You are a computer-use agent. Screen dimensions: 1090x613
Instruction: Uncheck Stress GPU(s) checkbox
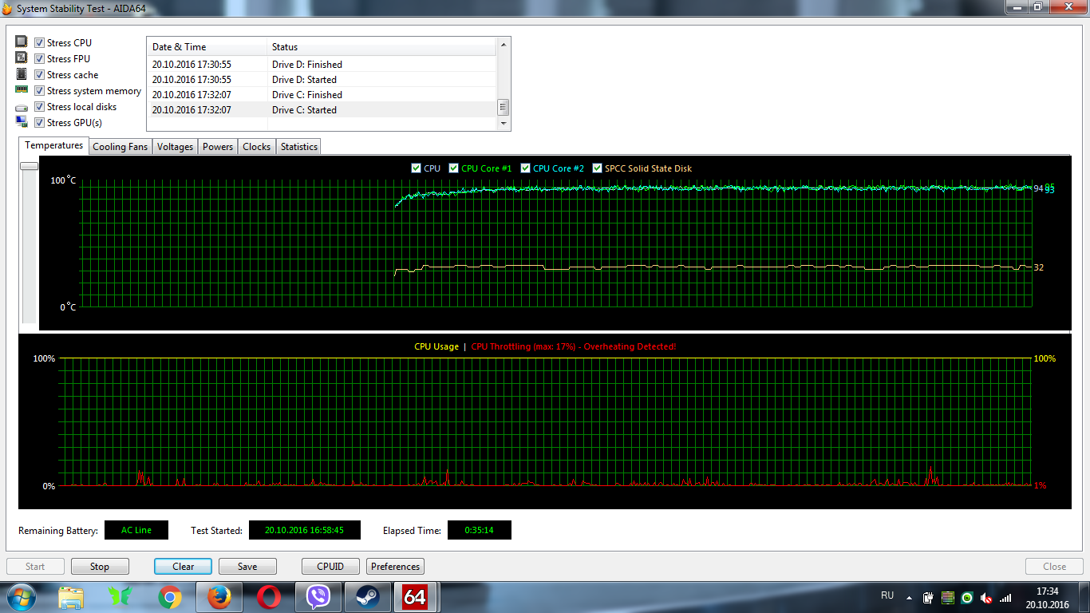39,123
